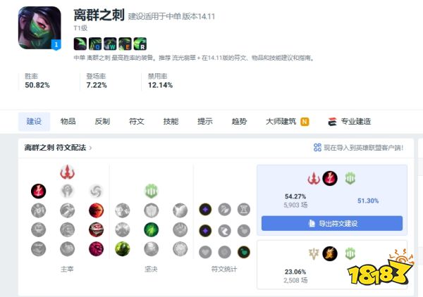The height and width of the screenshot is (297, 423).
Task: Open the 反制 tab
Action: pyautogui.click(x=102, y=122)
